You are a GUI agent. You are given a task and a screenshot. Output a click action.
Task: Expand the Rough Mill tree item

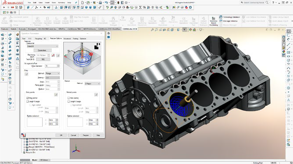click(24, 147)
